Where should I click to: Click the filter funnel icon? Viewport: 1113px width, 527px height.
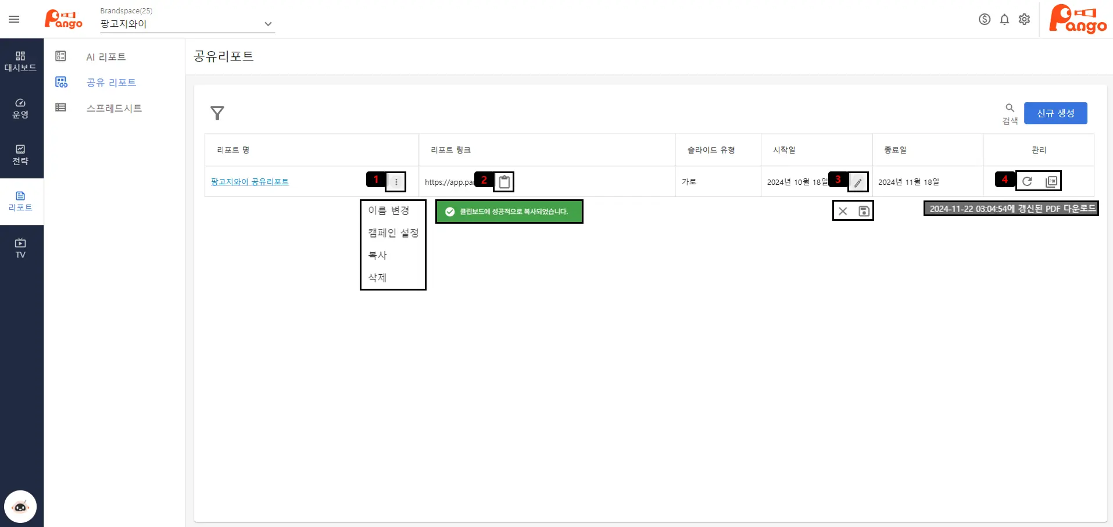217,113
